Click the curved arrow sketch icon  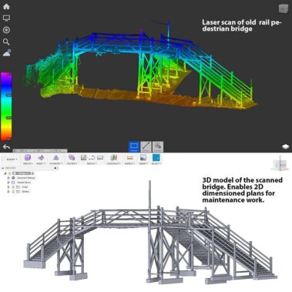coord(92,157)
